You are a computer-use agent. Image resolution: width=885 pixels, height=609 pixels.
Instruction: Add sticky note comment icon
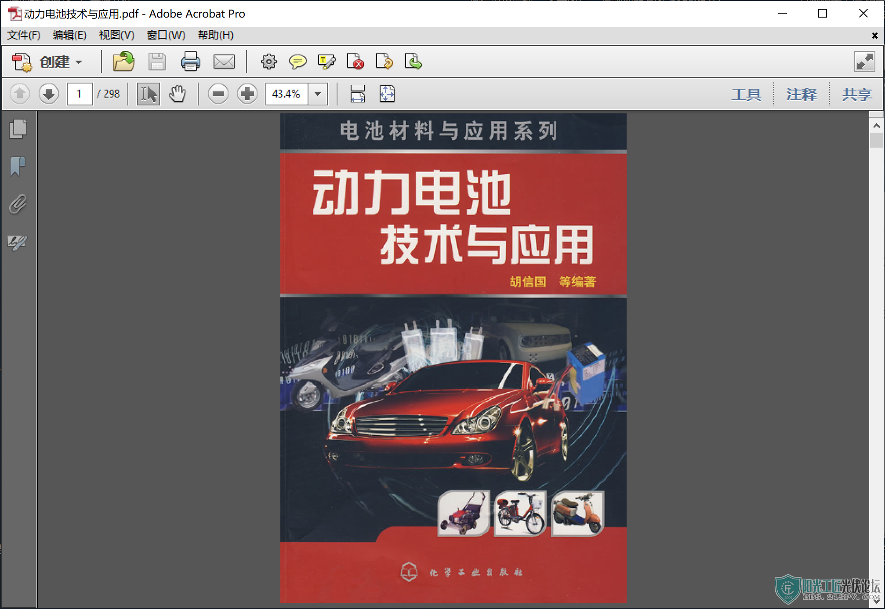(x=297, y=62)
